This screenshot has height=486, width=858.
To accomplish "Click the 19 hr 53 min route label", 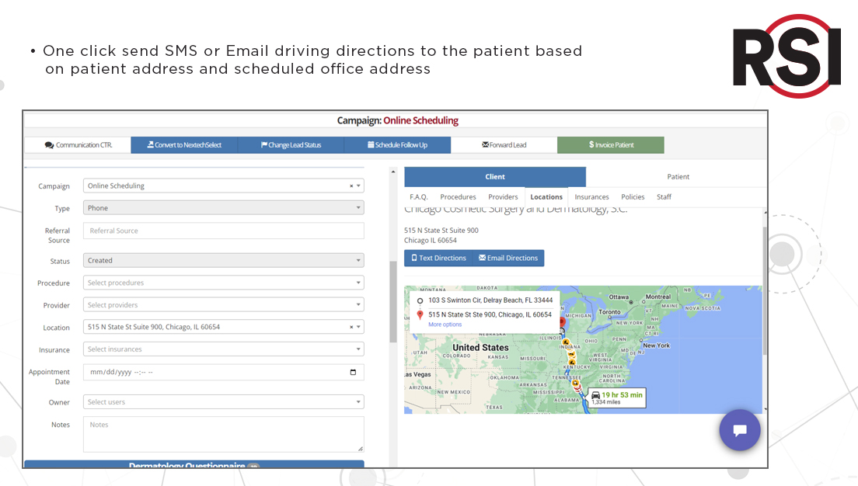I will pos(617,397).
